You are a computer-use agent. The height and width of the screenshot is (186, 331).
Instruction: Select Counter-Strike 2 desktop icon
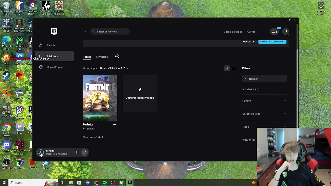(x=19, y=8)
